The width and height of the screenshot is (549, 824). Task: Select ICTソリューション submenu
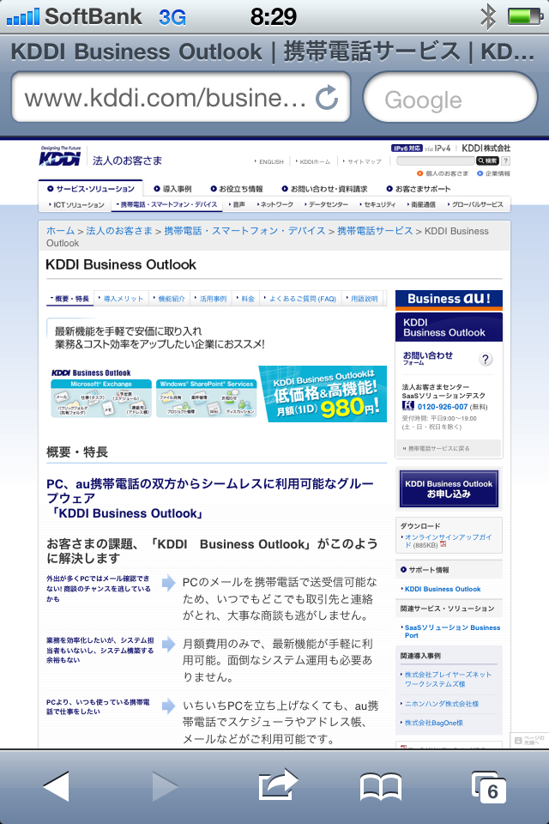coord(76,204)
